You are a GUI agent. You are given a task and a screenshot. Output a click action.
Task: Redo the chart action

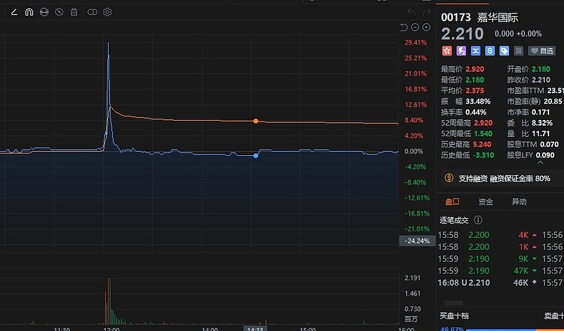tap(427, 12)
